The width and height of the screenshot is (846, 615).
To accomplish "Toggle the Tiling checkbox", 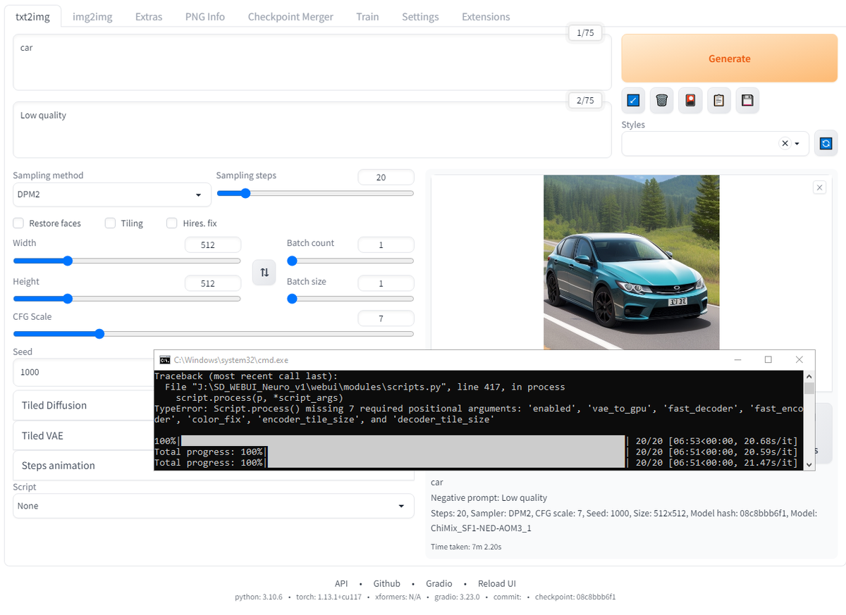I will [110, 223].
